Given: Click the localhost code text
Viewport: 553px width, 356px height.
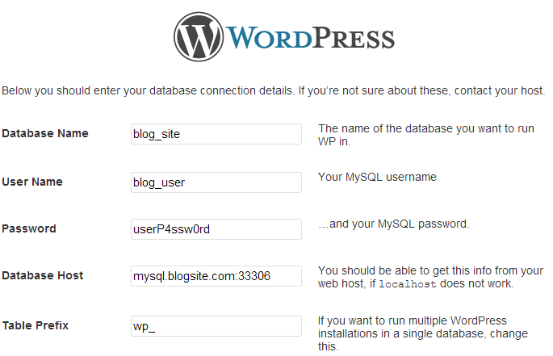Looking at the screenshot, I should [x=408, y=284].
